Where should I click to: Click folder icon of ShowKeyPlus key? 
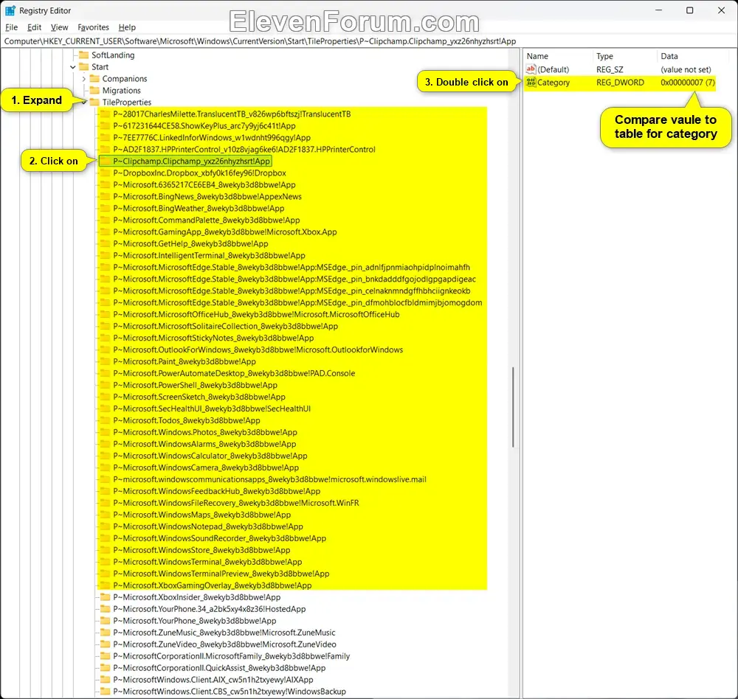coord(106,125)
